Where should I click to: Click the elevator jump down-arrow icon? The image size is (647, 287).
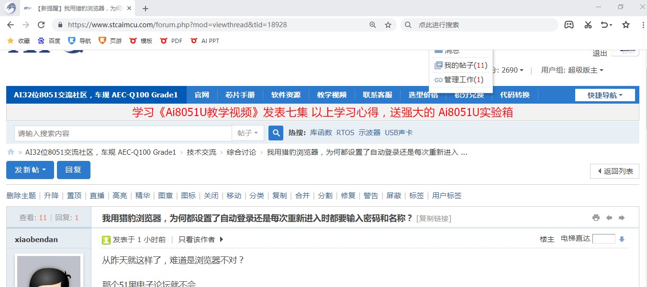622,239
